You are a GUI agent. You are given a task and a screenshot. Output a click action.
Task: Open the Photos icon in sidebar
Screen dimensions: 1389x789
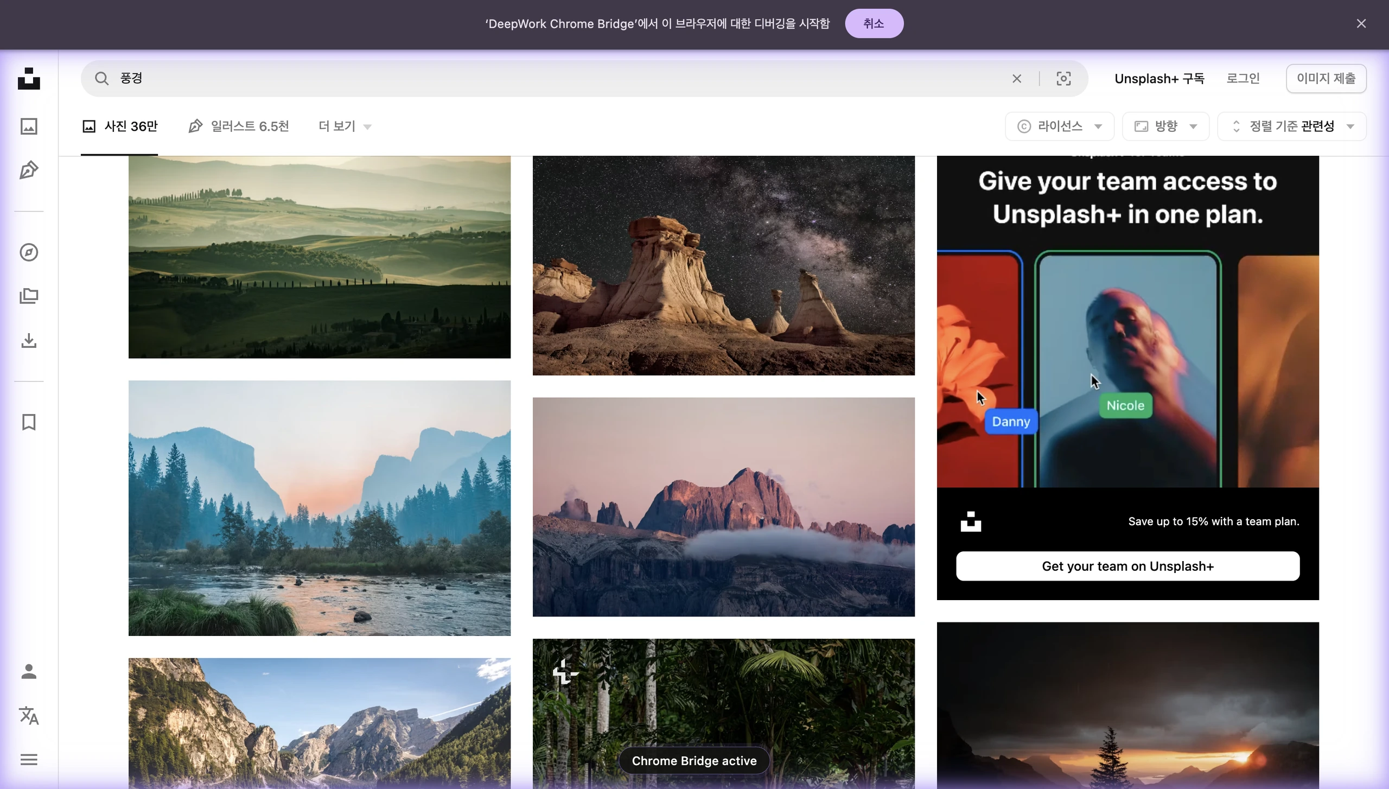tap(29, 126)
